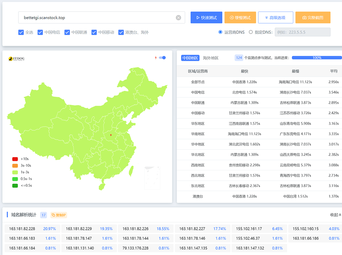The height and width of the screenshot is (255, 342).
Task: Click the 124 monitoring nodes badge
Action: [x=239, y=58]
